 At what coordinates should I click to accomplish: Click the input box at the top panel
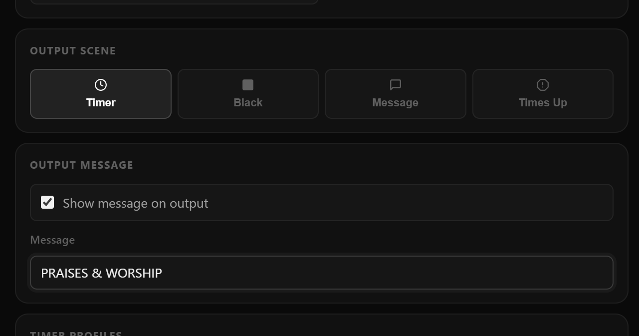[175, 1]
